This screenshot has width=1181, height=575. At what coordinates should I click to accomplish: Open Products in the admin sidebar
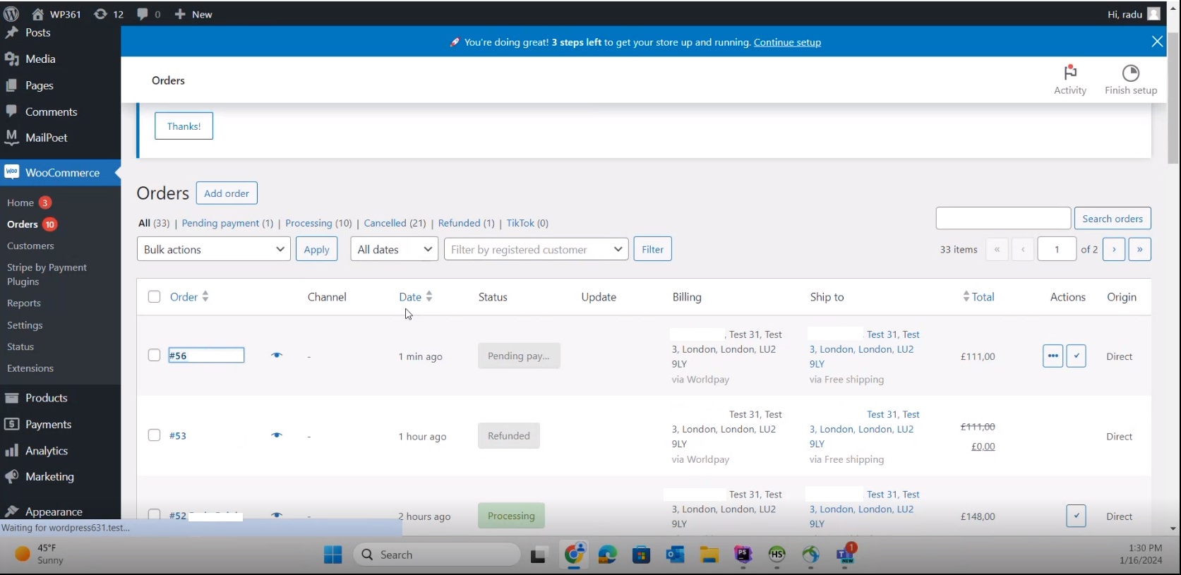(46, 398)
